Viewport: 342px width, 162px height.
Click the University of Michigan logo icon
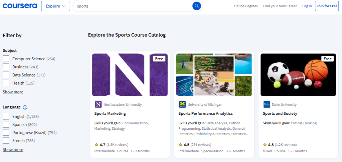pos(182,105)
